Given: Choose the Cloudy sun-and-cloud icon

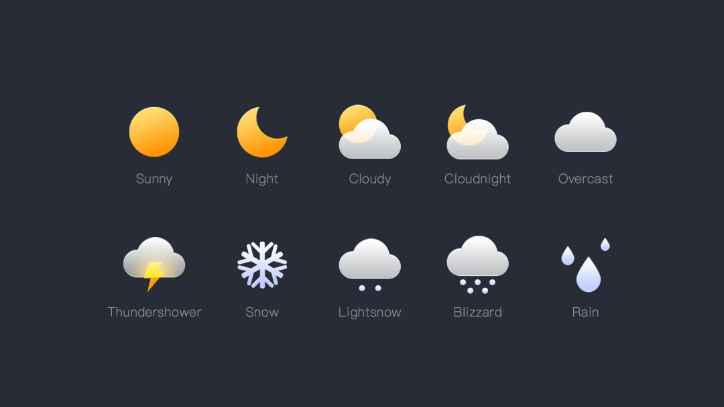Looking at the screenshot, I should click(369, 133).
